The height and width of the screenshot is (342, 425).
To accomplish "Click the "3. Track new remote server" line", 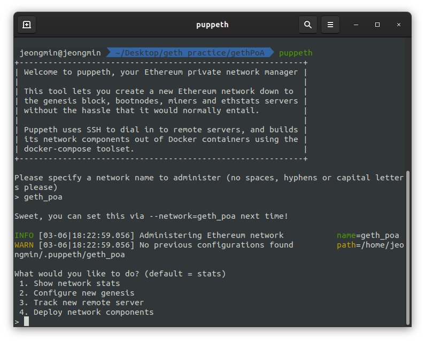I will (81, 303).
